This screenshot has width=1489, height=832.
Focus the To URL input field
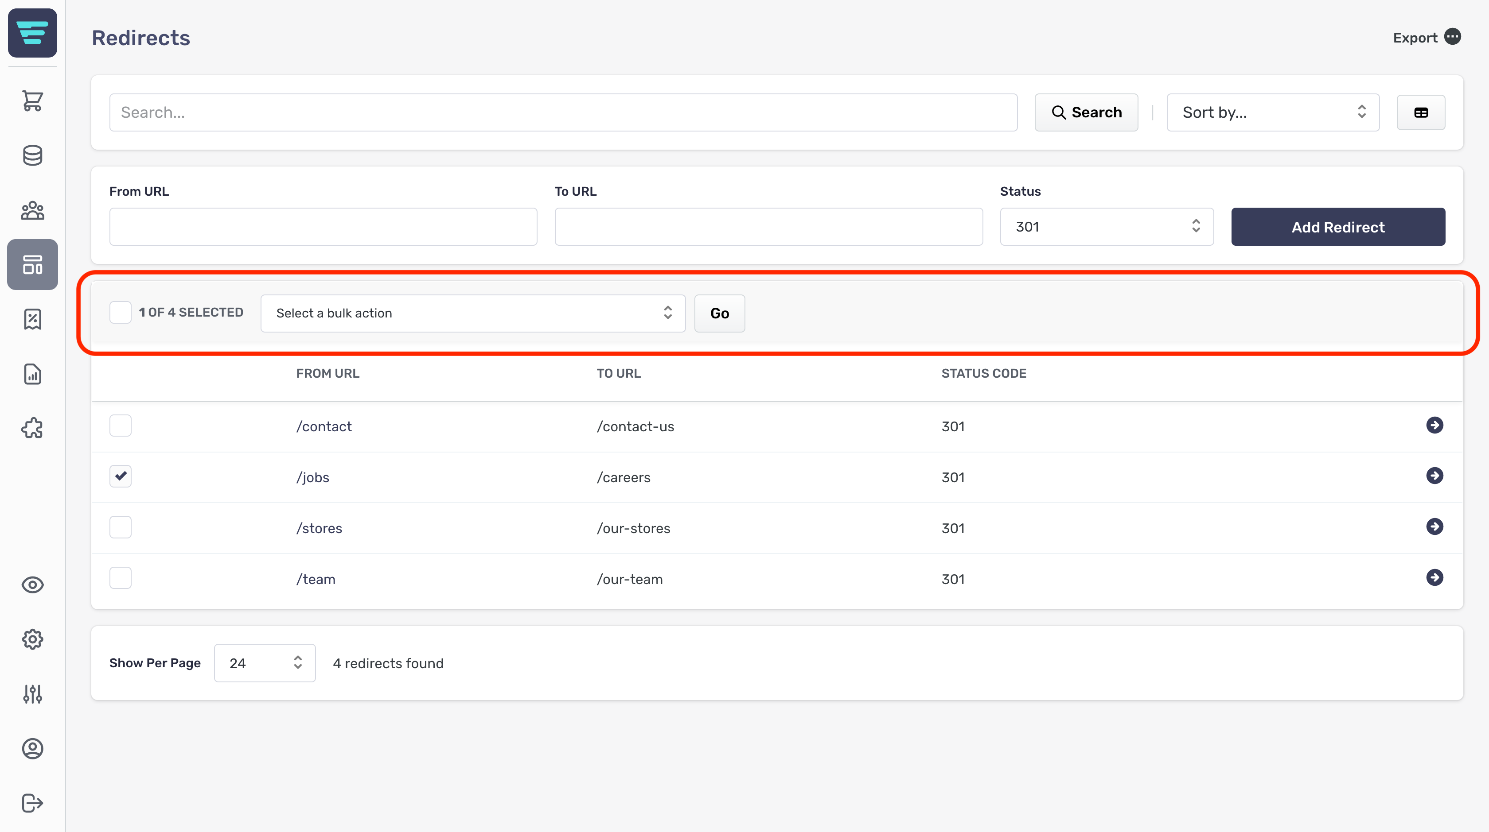click(769, 227)
